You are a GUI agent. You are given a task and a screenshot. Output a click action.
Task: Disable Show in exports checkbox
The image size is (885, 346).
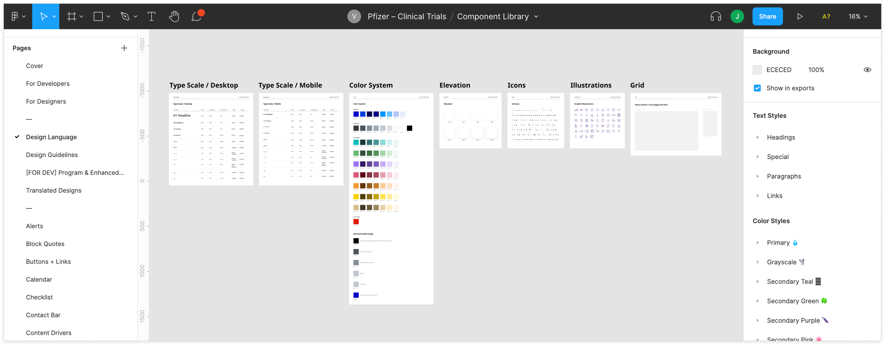point(757,88)
